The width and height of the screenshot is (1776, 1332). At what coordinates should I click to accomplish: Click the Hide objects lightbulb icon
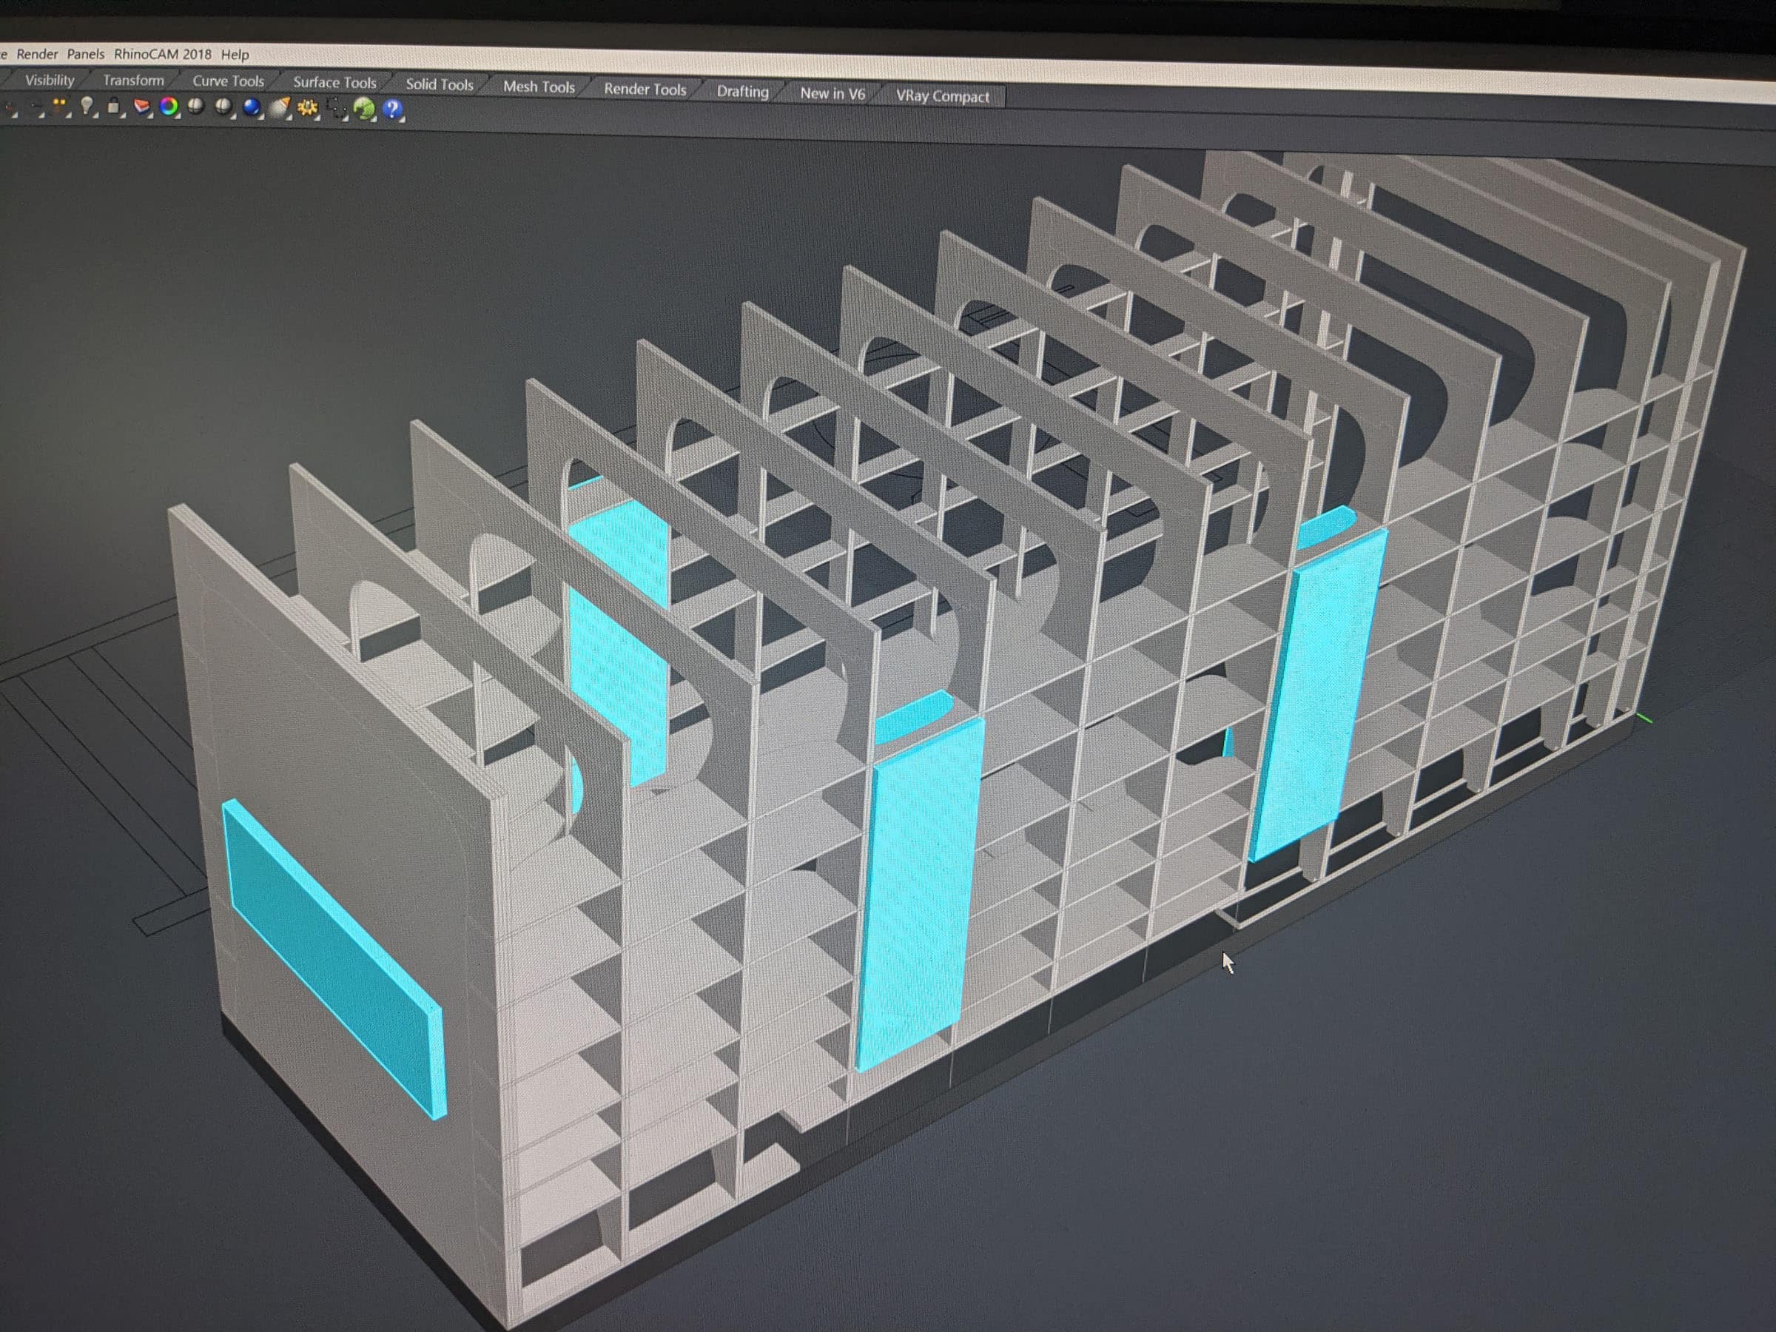[x=87, y=105]
